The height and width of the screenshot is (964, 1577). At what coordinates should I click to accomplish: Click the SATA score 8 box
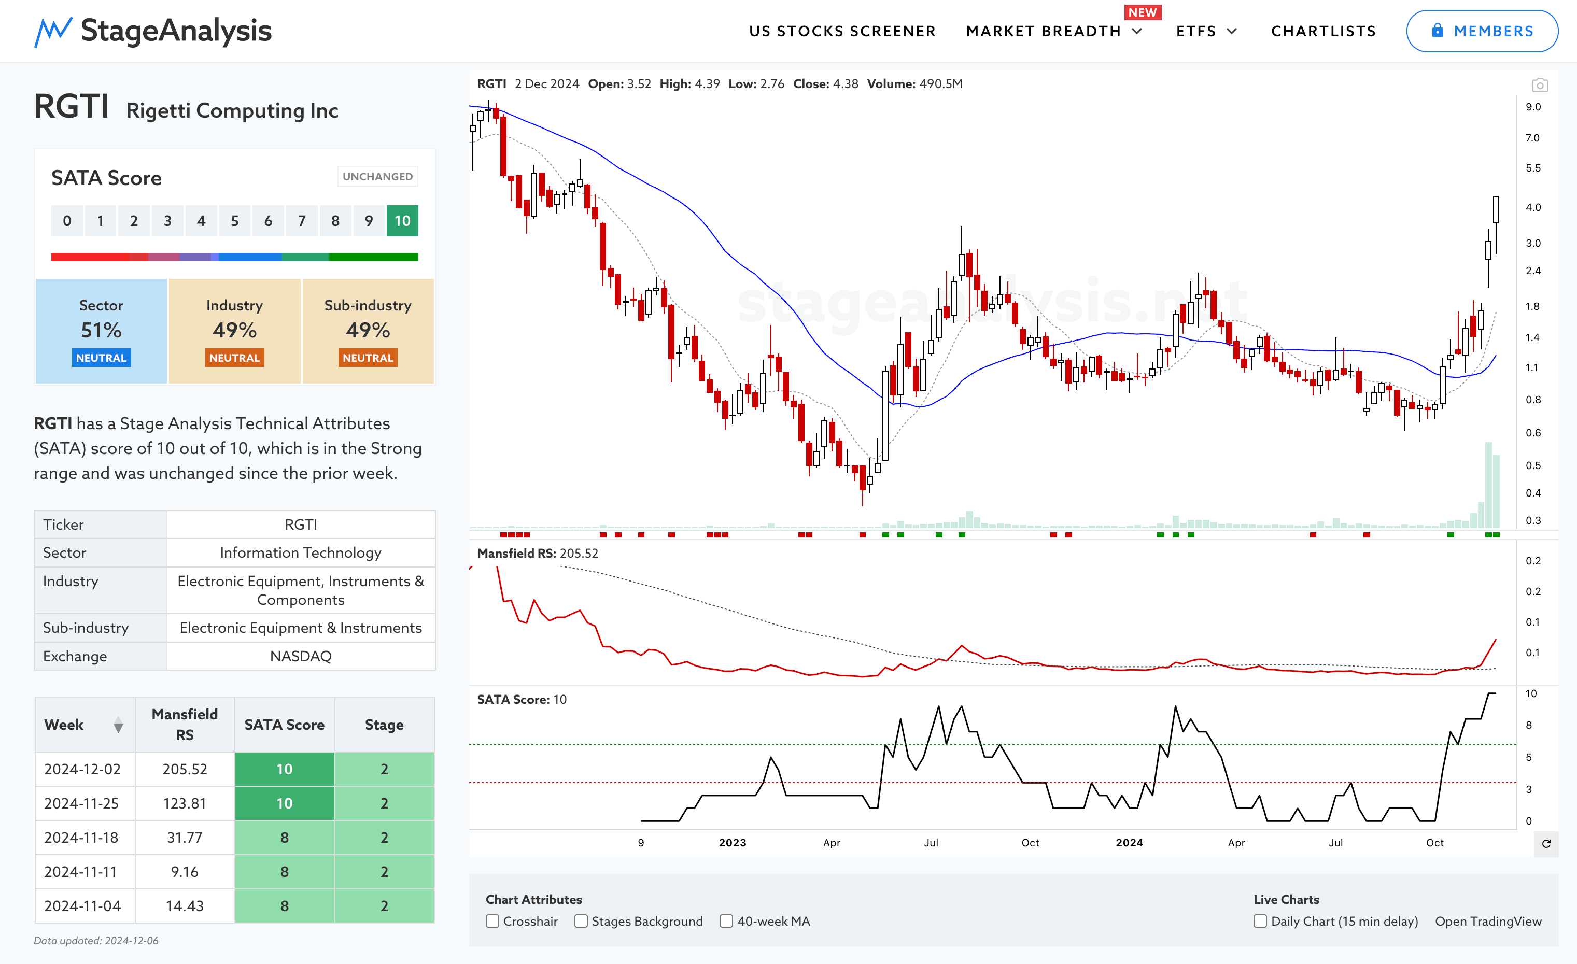coord(335,221)
